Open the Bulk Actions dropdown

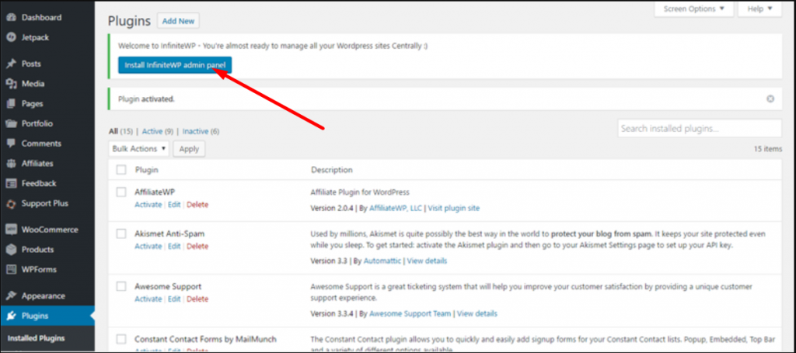138,148
